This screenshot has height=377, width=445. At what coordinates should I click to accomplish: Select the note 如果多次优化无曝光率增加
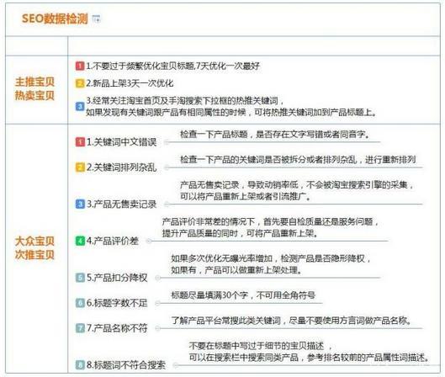coord(271,264)
